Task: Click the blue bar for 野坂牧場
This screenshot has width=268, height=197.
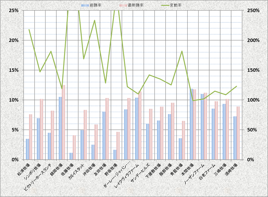Action: (115, 155)
